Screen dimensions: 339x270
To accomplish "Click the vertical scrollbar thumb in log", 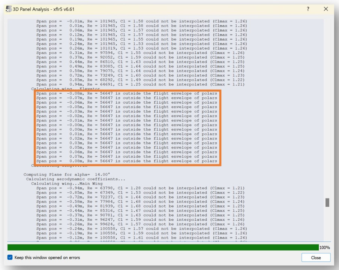I will (x=327, y=202).
